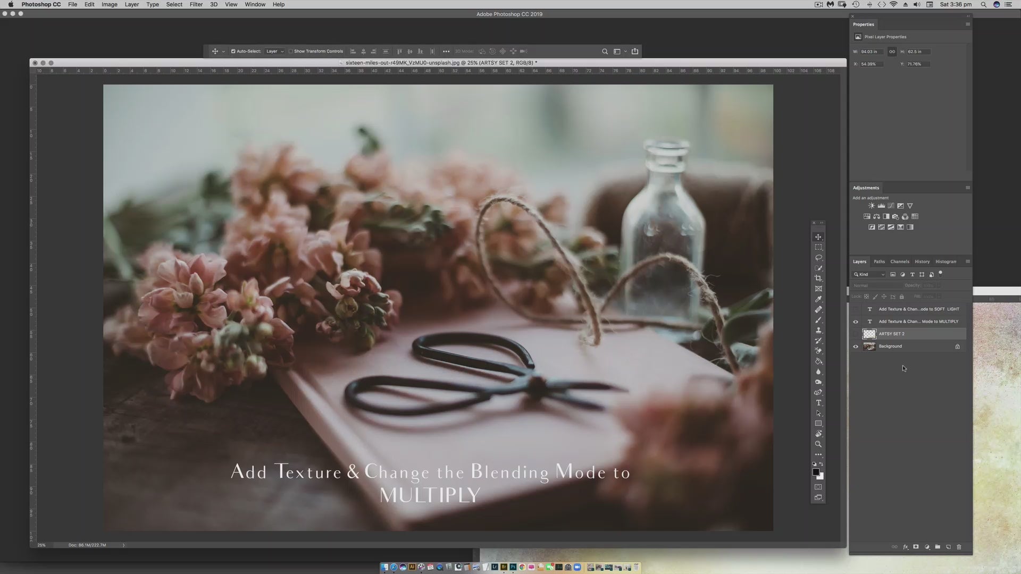
Task: Open the Auto-Select Layer dropdown
Action: (275, 52)
